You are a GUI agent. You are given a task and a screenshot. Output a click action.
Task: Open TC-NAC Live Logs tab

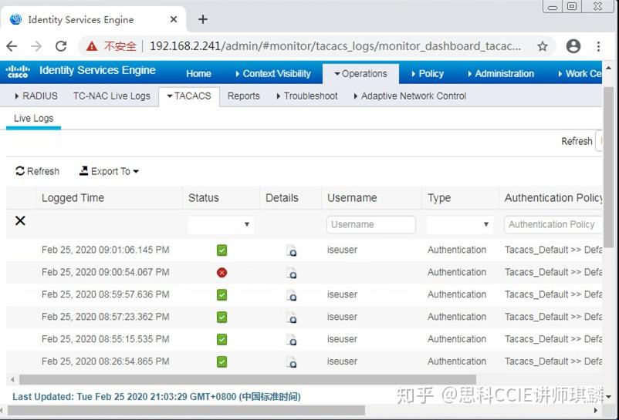(112, 96)
